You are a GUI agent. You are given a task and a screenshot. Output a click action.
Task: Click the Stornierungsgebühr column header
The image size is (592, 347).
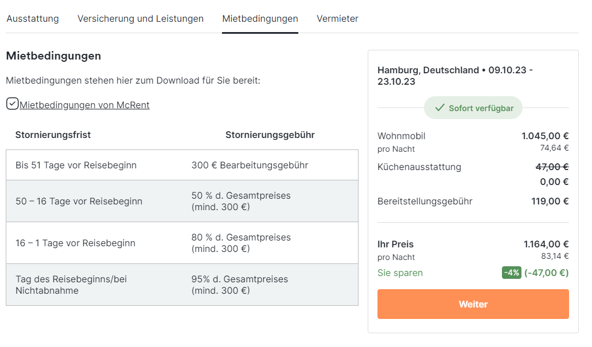tap(270, 135)
